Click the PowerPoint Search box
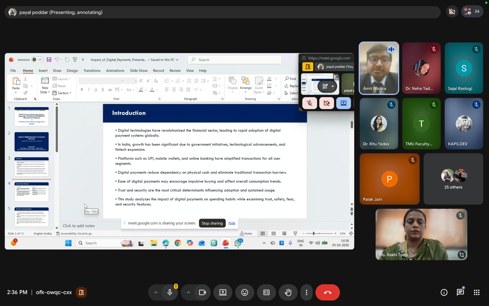489x306 pixels. [x=234, y=60]
